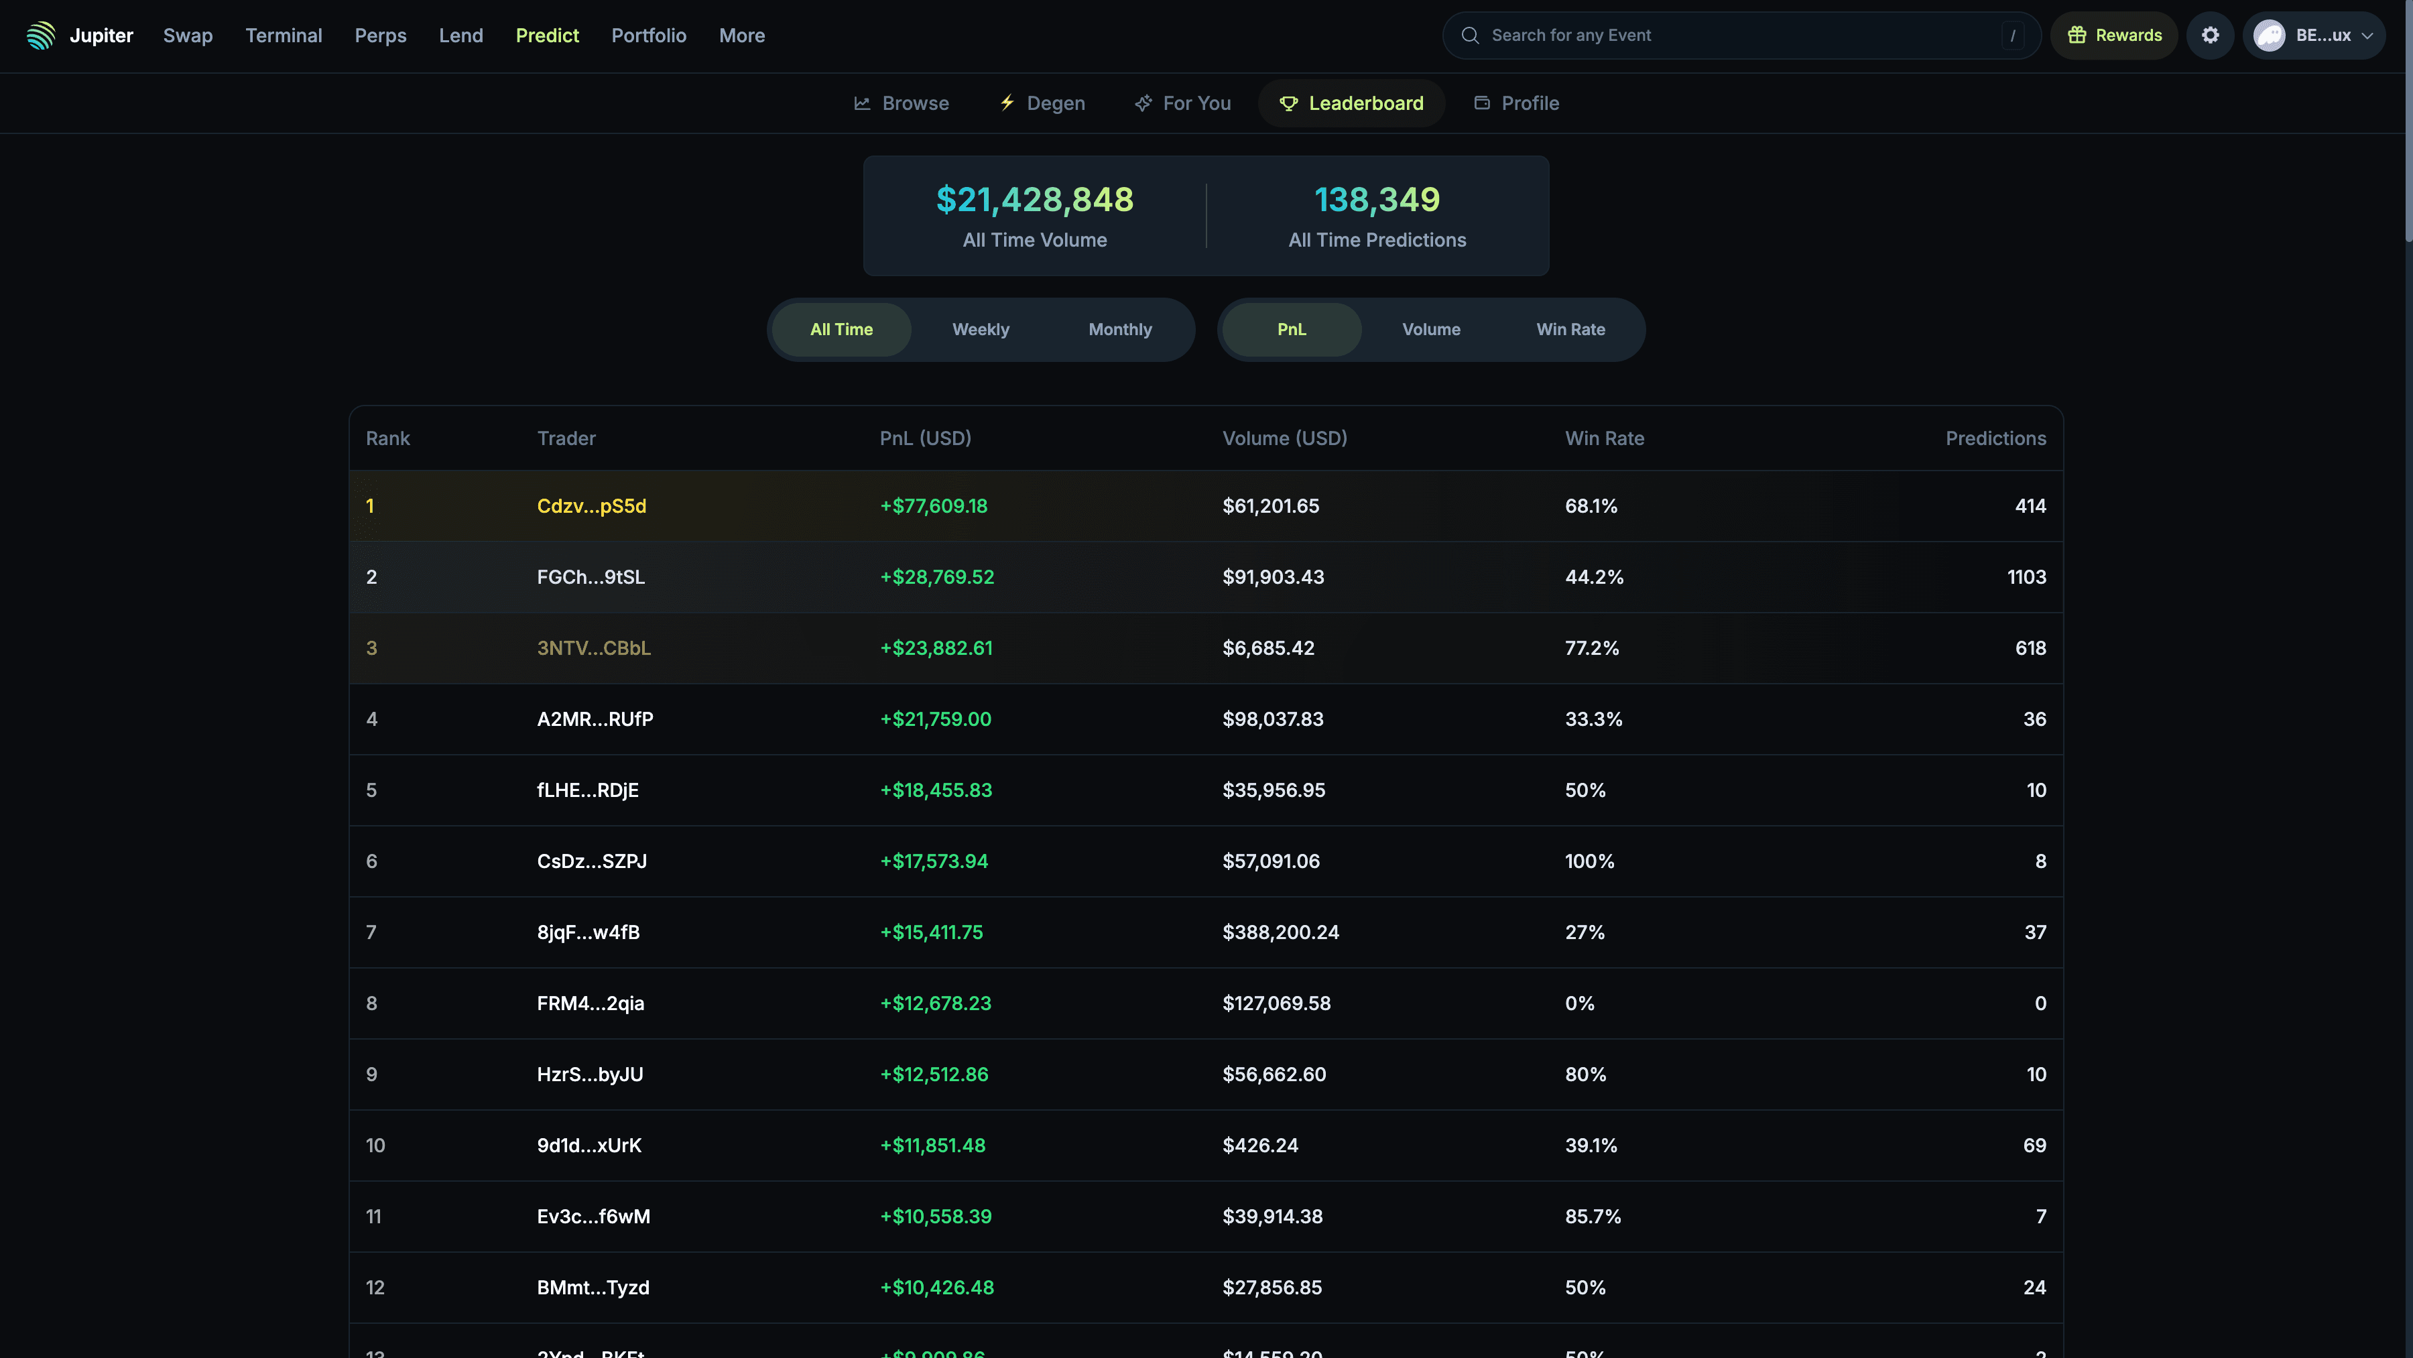Screen dimensions: 2413x1358
Task: Click the 138,349 All Time Predictions stat
Action: (x=1377, y=217)
